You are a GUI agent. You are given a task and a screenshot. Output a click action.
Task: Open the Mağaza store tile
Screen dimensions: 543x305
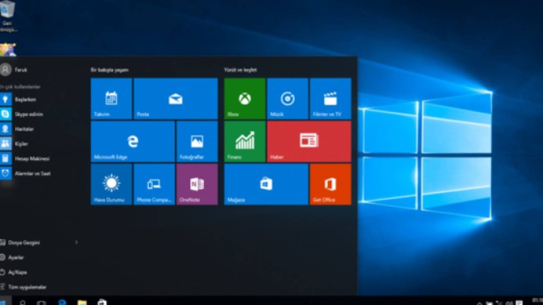[266, 184]
